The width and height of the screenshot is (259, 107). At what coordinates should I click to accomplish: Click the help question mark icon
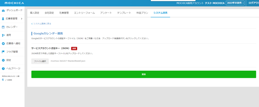pyautogui.click(x=3, y=68)
